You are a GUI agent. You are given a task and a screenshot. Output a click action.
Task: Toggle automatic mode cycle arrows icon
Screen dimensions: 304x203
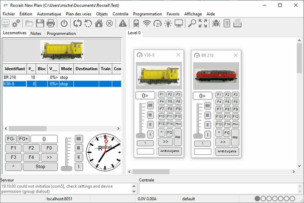tap(77, 23)
